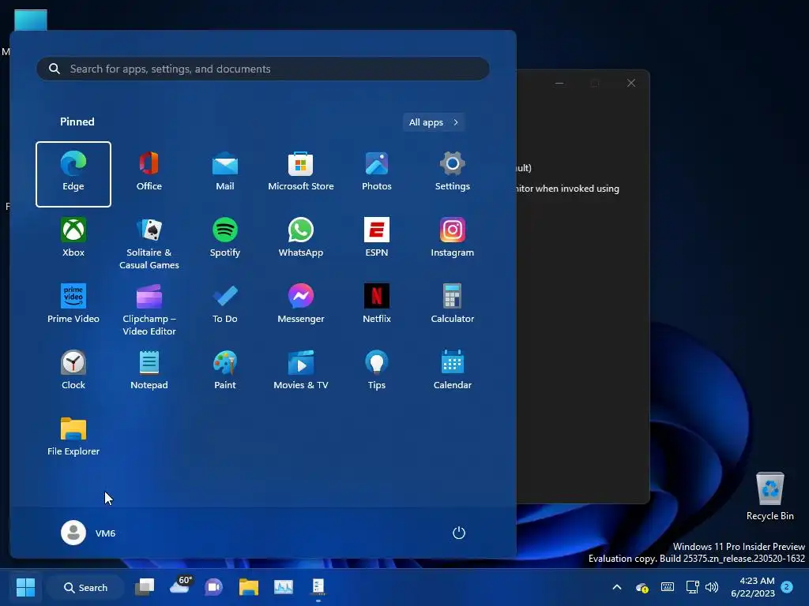Select the Recycle Bin on desktop
Viewport: 809px width, 606px height.
click(769, 496)
